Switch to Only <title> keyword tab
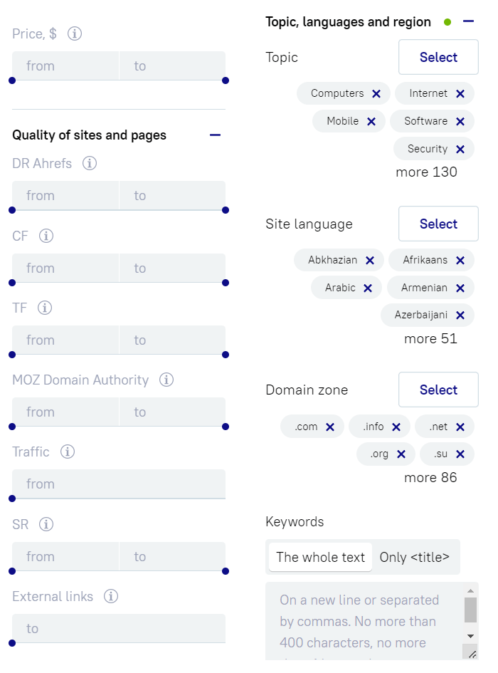Screen dimensions: 498x673 415,557
